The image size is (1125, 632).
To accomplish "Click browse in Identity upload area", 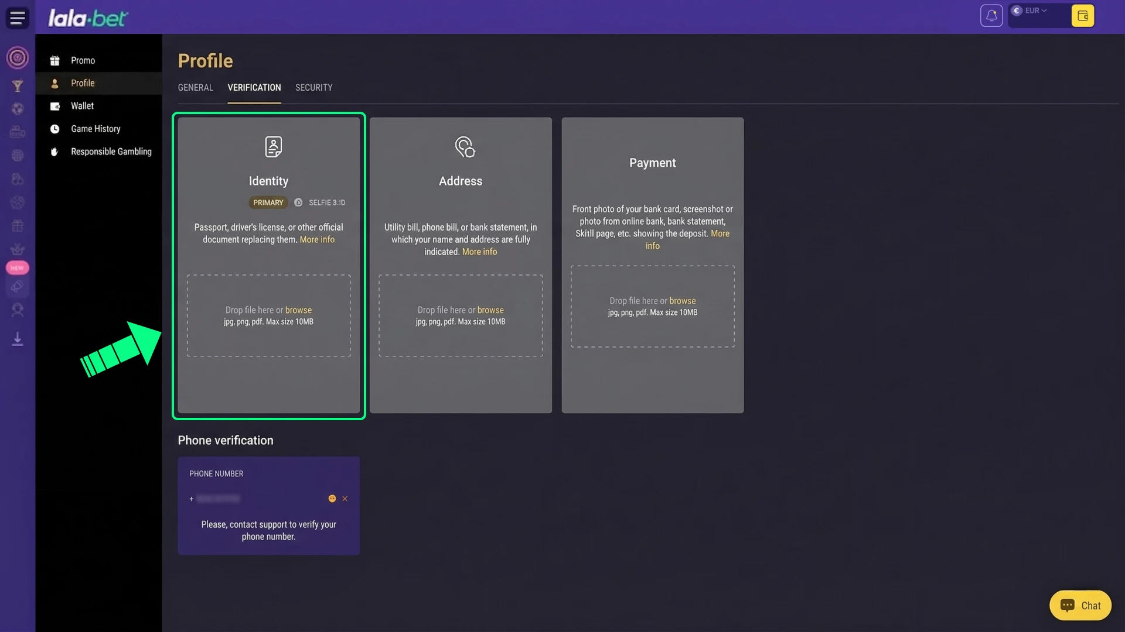I will pyautogui.click(x=298, y=310).
